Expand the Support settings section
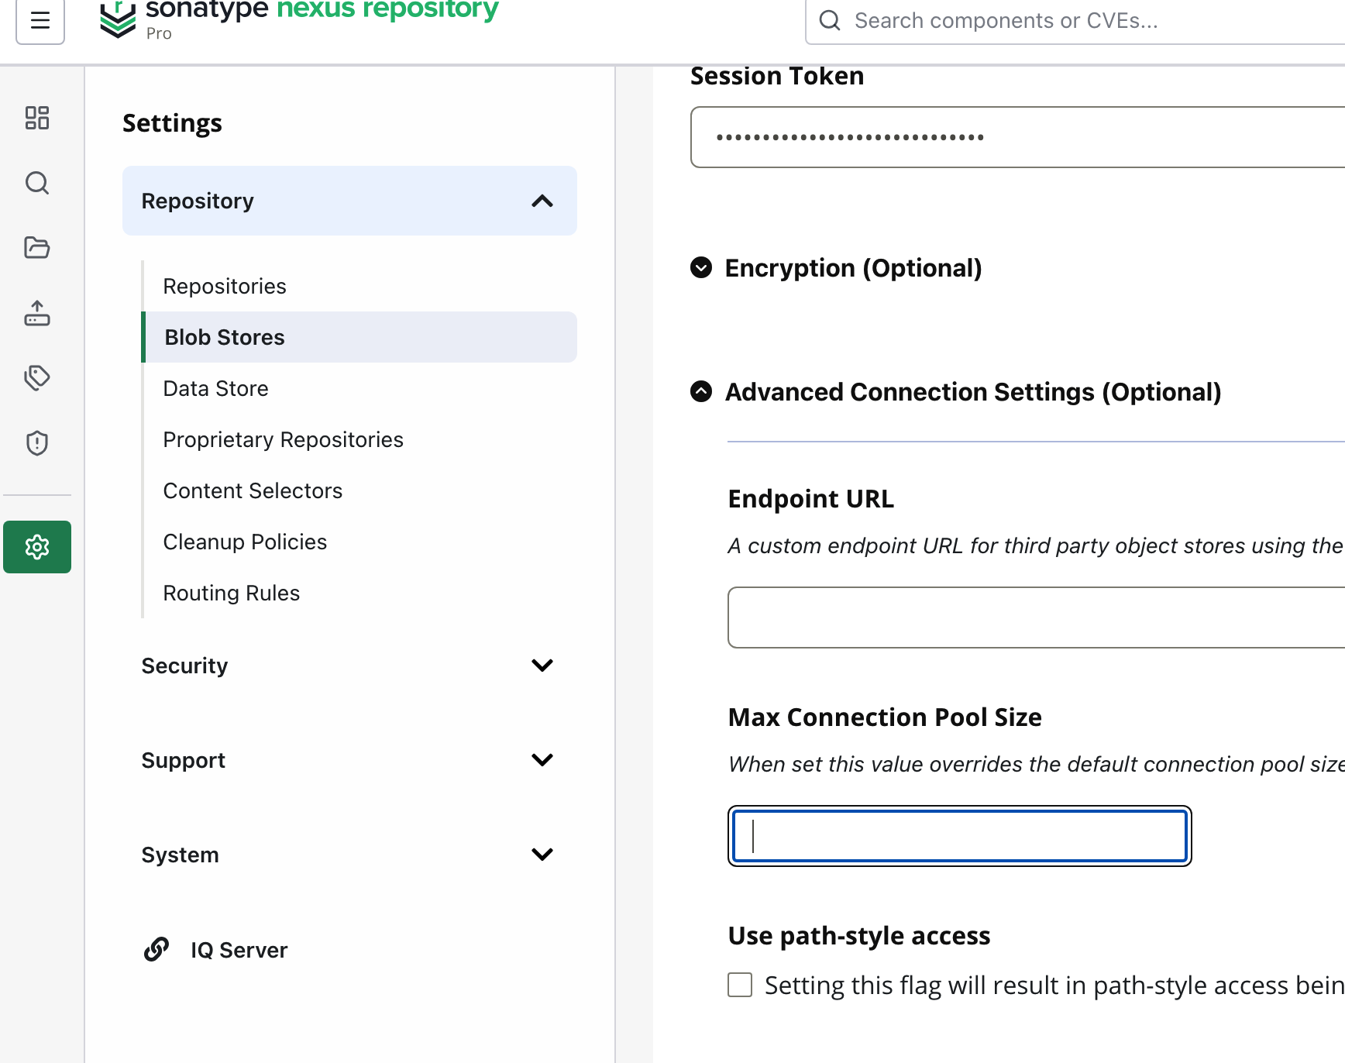This screenshot has width=1345, height=1063. point(349,760)
